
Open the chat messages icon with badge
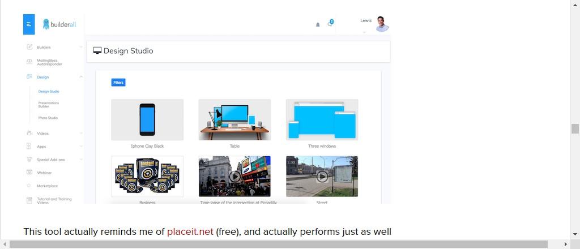click(330, 23)
